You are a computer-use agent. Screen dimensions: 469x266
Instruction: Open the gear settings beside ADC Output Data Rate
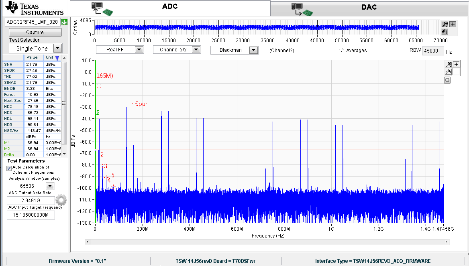[61, 200]
